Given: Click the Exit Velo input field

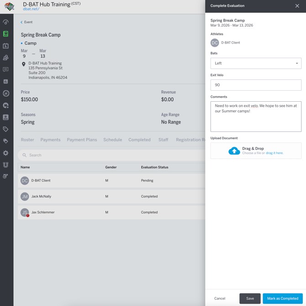Looking at the screenshot, I should tap(256, 85).
